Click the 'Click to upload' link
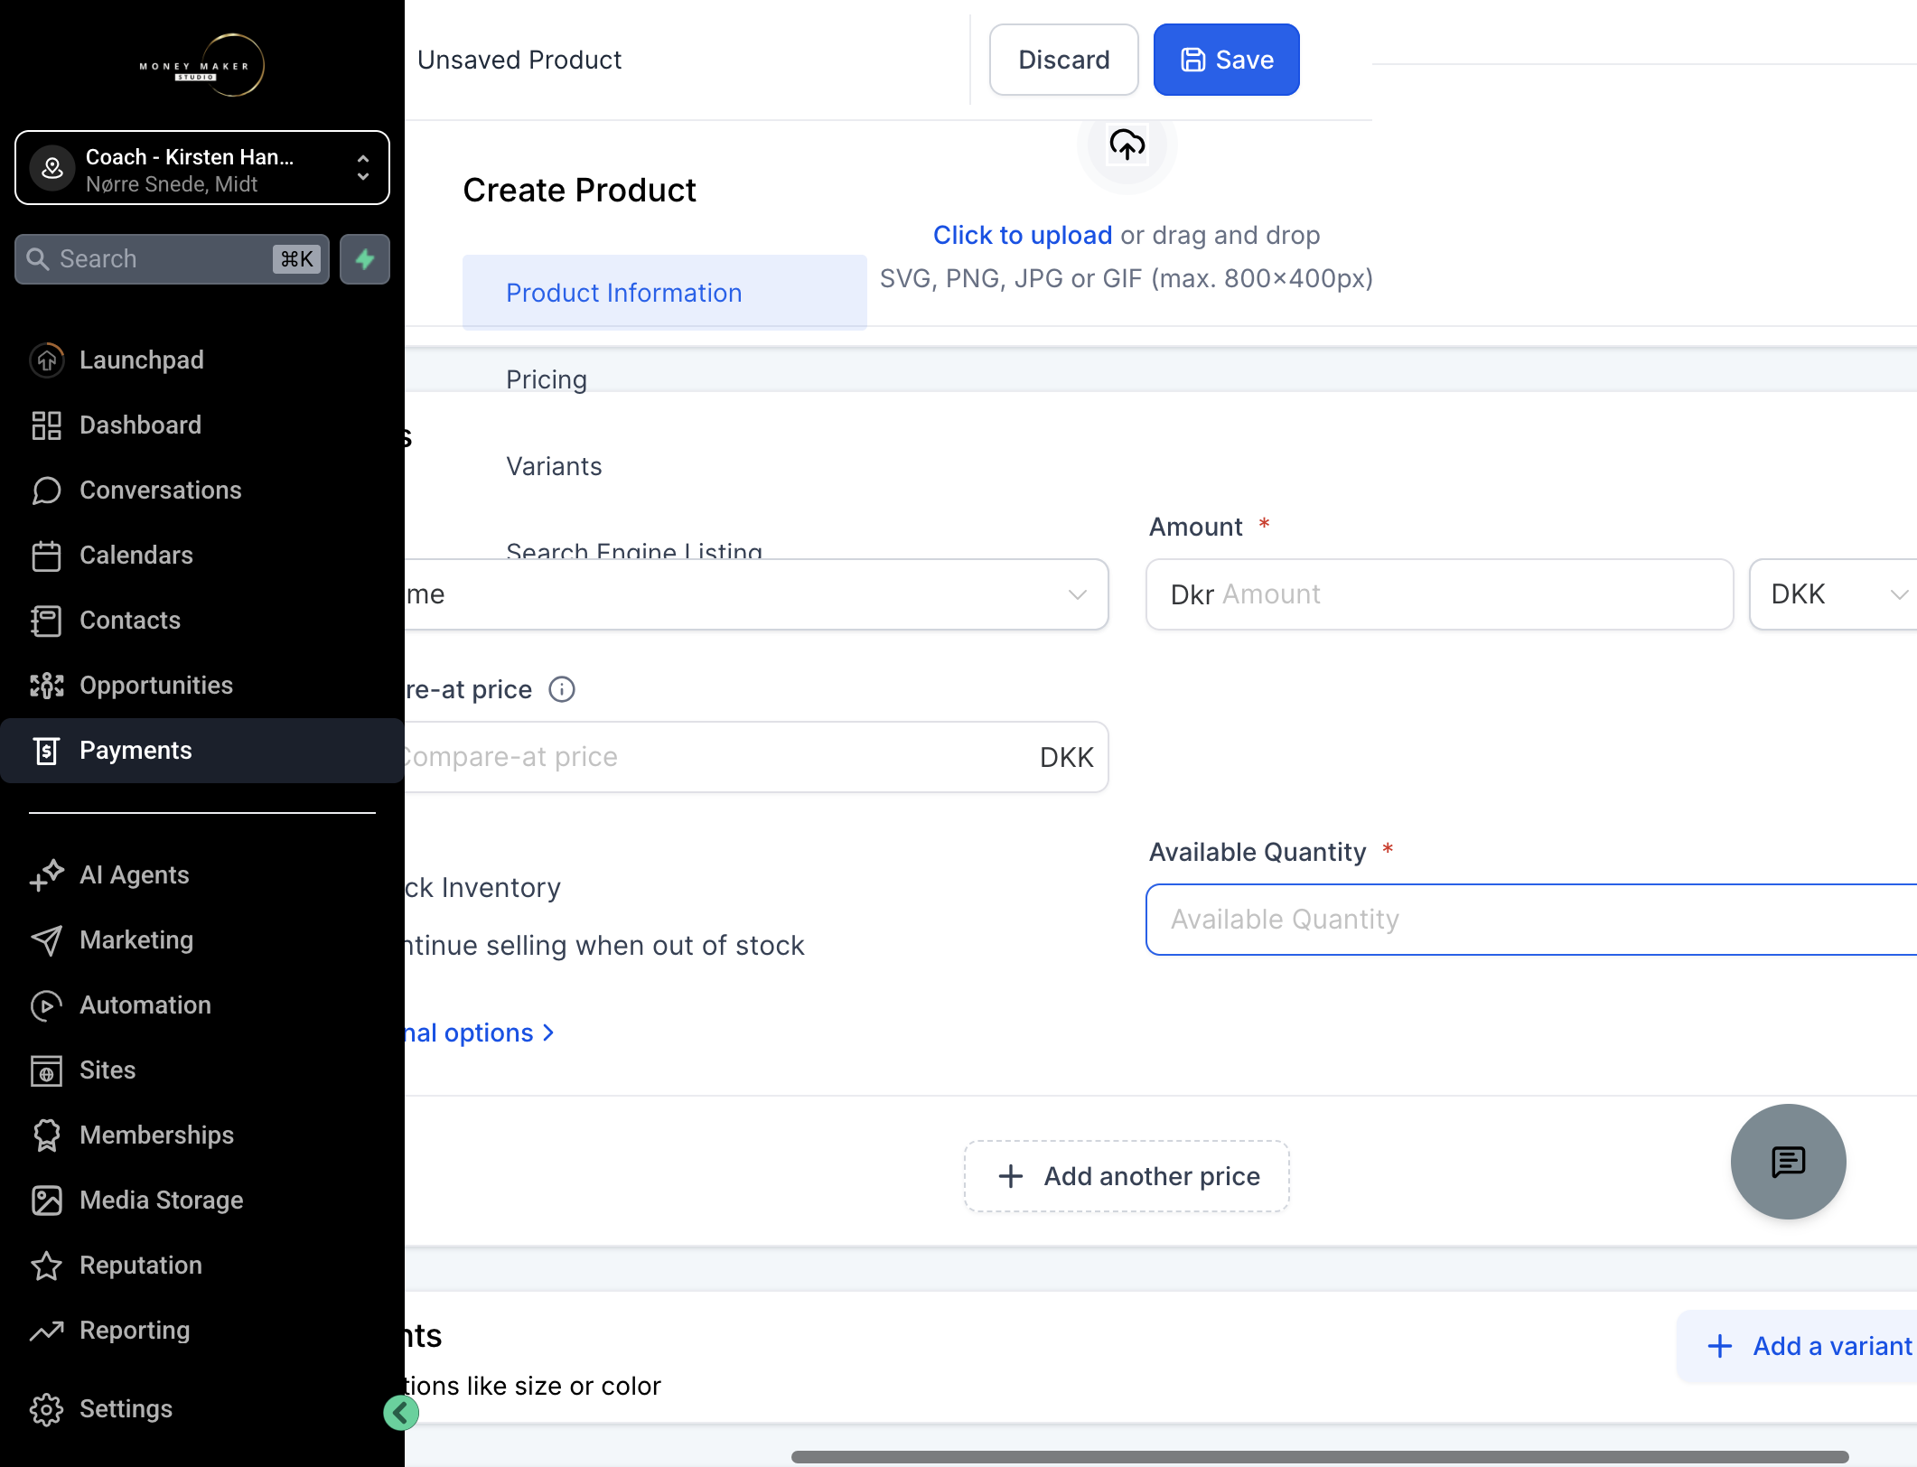The height and width of the screenshot is (1467, 1917). (1022, 235)
